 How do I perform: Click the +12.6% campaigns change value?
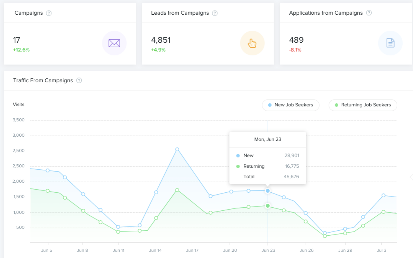click(x=21, y=50)
